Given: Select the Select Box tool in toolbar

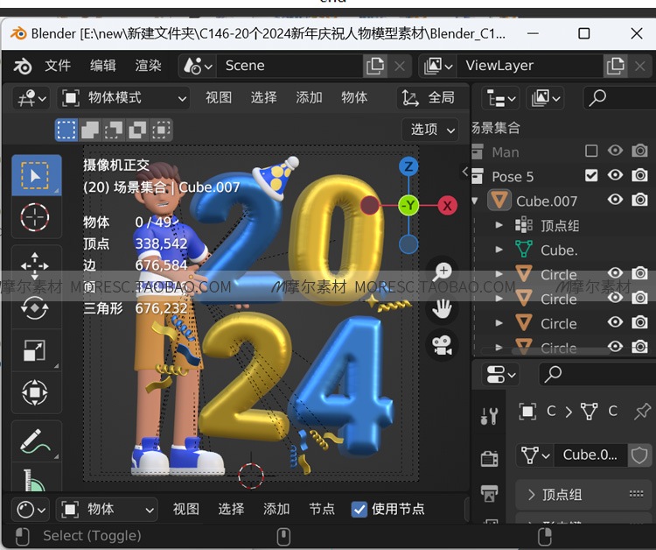Looking at the screenshot, I should 37,175.
